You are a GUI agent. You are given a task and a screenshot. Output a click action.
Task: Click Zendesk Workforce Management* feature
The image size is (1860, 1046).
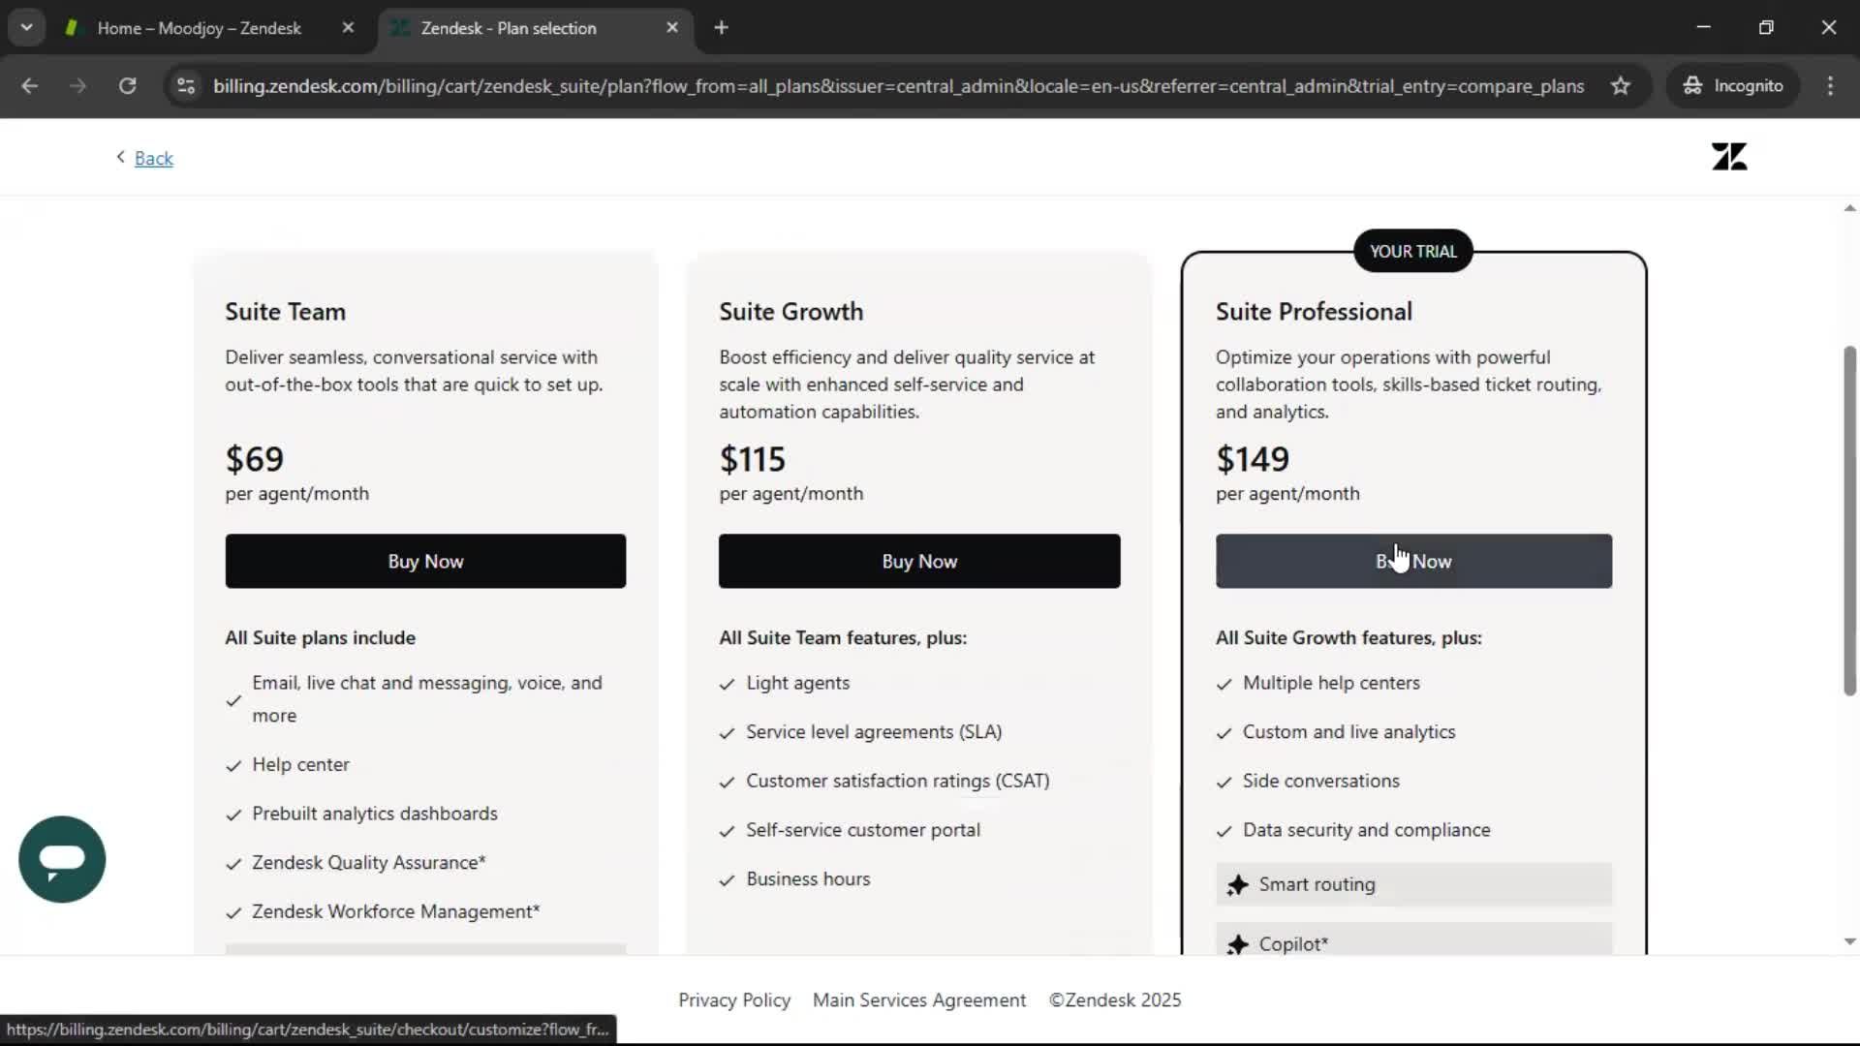tap(395, 912)
